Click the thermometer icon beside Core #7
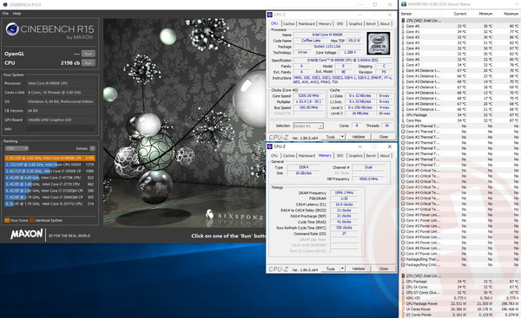The image size is (521, 318). (404, 65)
